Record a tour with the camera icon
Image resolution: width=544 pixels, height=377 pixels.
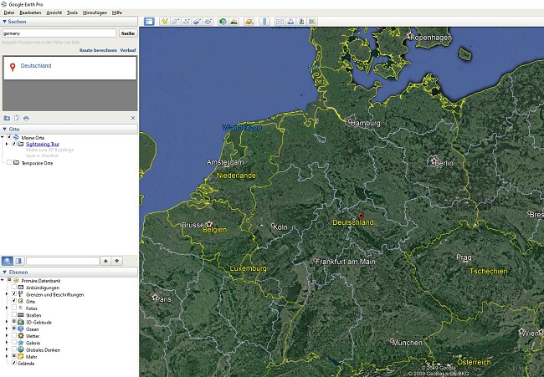pyautogui.click(x=208, y=22)
